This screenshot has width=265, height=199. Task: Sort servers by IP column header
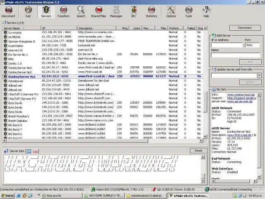[59, 28]
